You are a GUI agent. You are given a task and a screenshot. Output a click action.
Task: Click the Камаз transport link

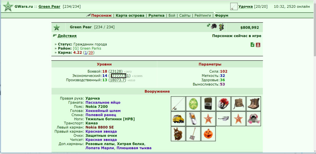91,123
